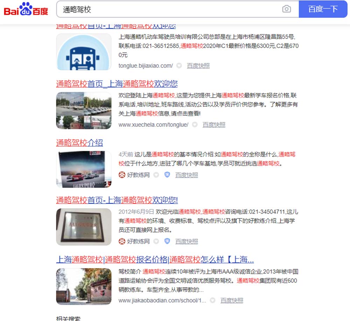Open 百度快照 next to tonglue.bijiaxiao.com

coord(198,65)
